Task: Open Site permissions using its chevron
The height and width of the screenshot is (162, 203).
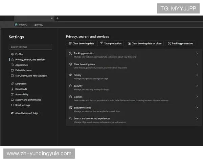Action: click(197, 108)
